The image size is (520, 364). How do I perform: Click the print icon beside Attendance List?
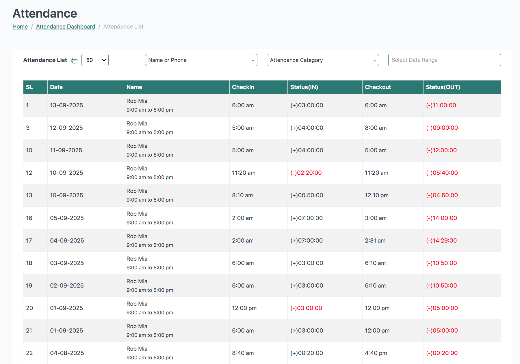point(74,60)
